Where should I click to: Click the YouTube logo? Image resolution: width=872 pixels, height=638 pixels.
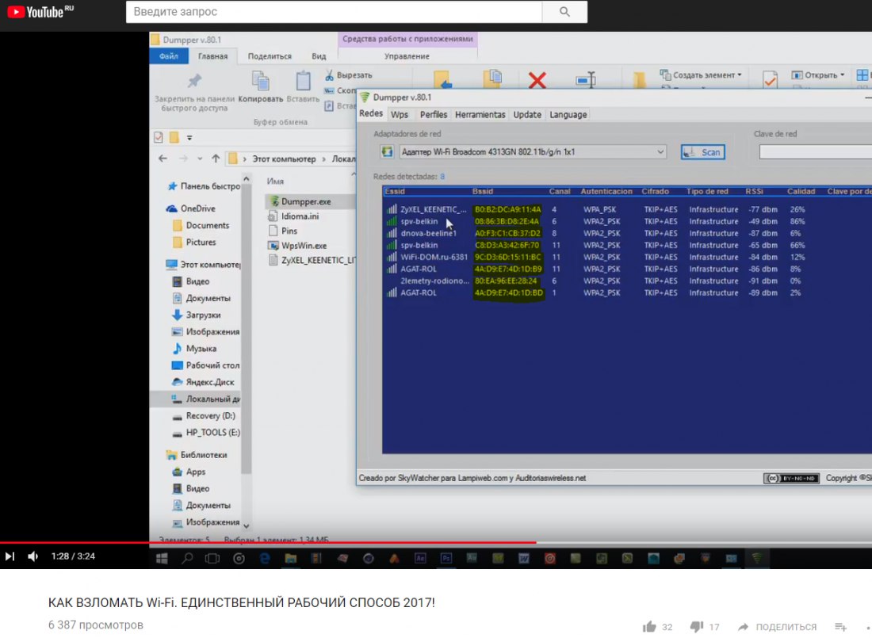tap(40, 12)
